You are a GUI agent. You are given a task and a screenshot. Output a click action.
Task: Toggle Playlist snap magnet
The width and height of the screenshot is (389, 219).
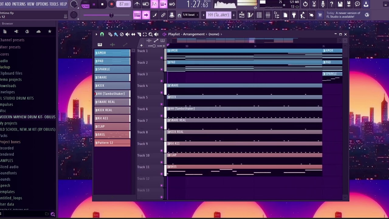102,34
